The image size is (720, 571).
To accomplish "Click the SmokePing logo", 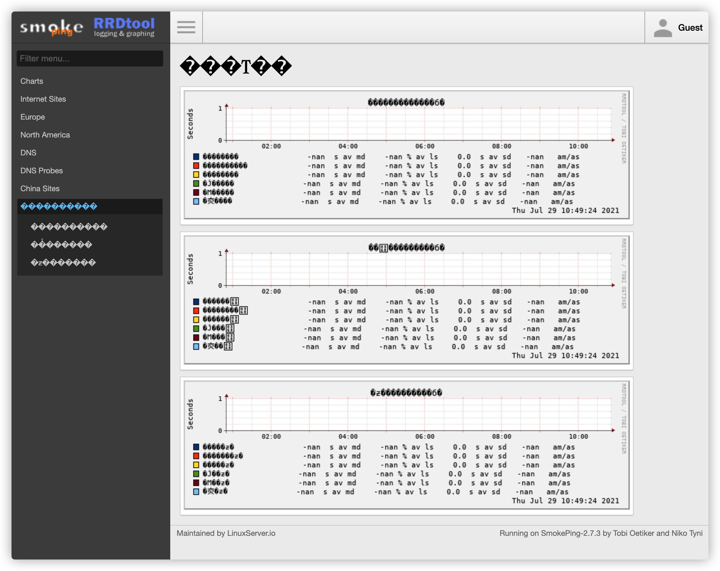I will click(52, 27).
